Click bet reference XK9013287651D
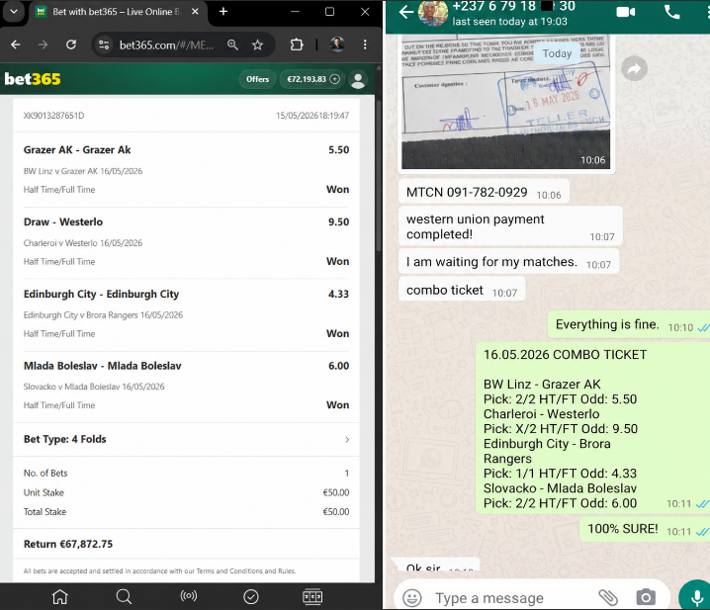Screen dimensions: 710x610 53,116
